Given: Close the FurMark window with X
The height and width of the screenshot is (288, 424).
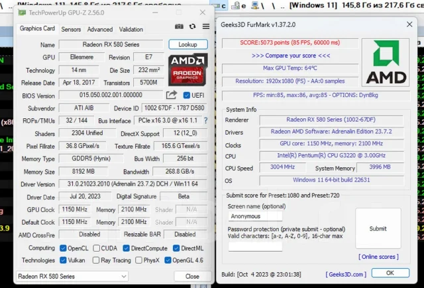Looking at the screenshot, I should [409, 24].
